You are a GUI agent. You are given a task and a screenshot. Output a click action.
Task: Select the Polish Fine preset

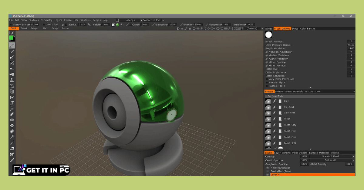pyautogui.click(x=290, y=137)
